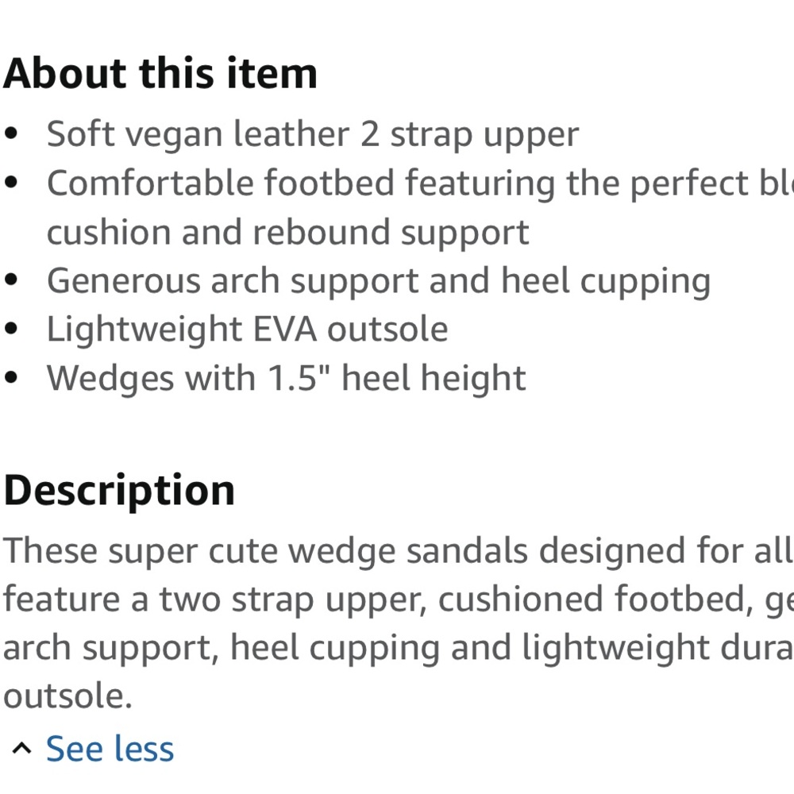Select the cushion and rebound support line
This screenshot has width=794, height=794.
point(288,232)
